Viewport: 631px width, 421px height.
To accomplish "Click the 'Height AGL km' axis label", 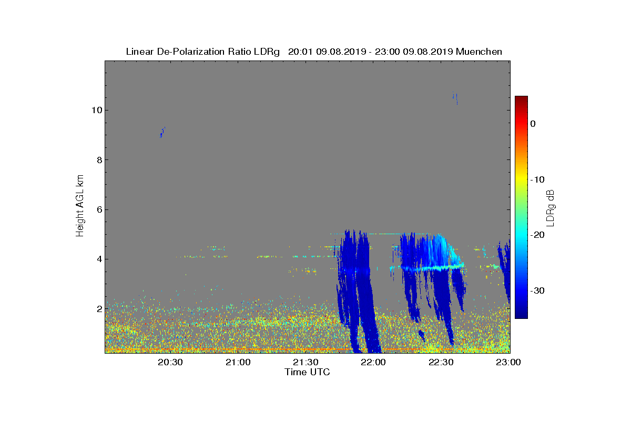I will (x=80, y=206).
